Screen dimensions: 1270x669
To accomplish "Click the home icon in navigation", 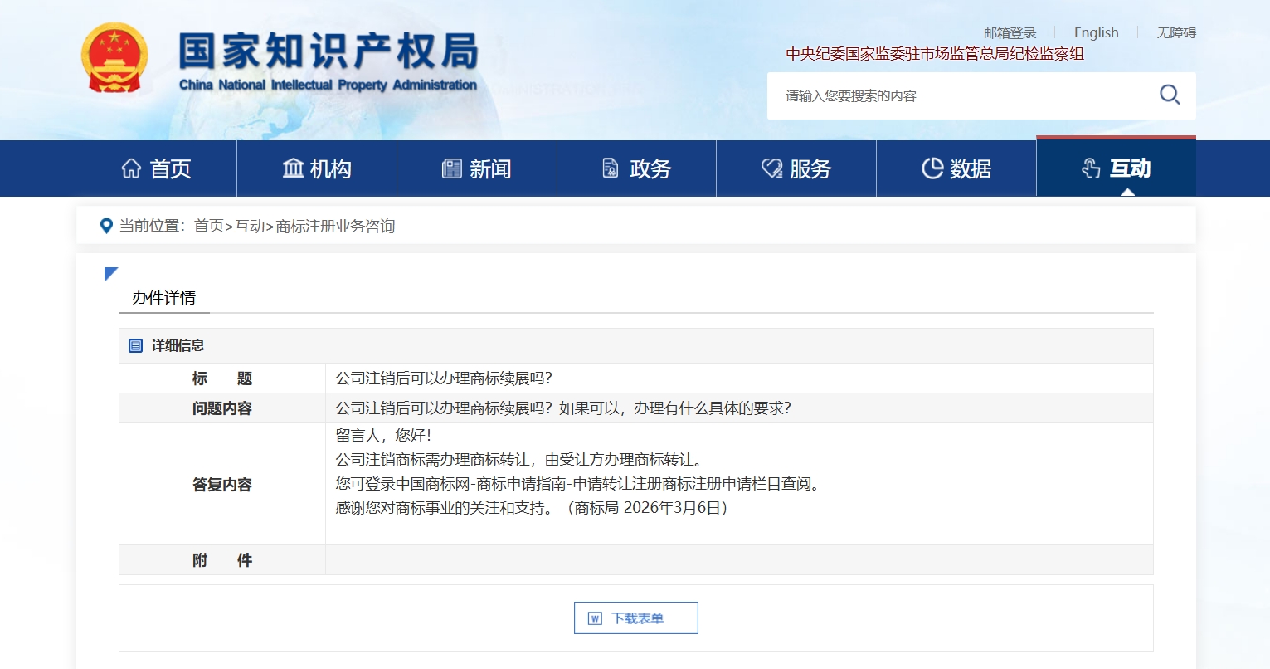I will pos(131,168).
